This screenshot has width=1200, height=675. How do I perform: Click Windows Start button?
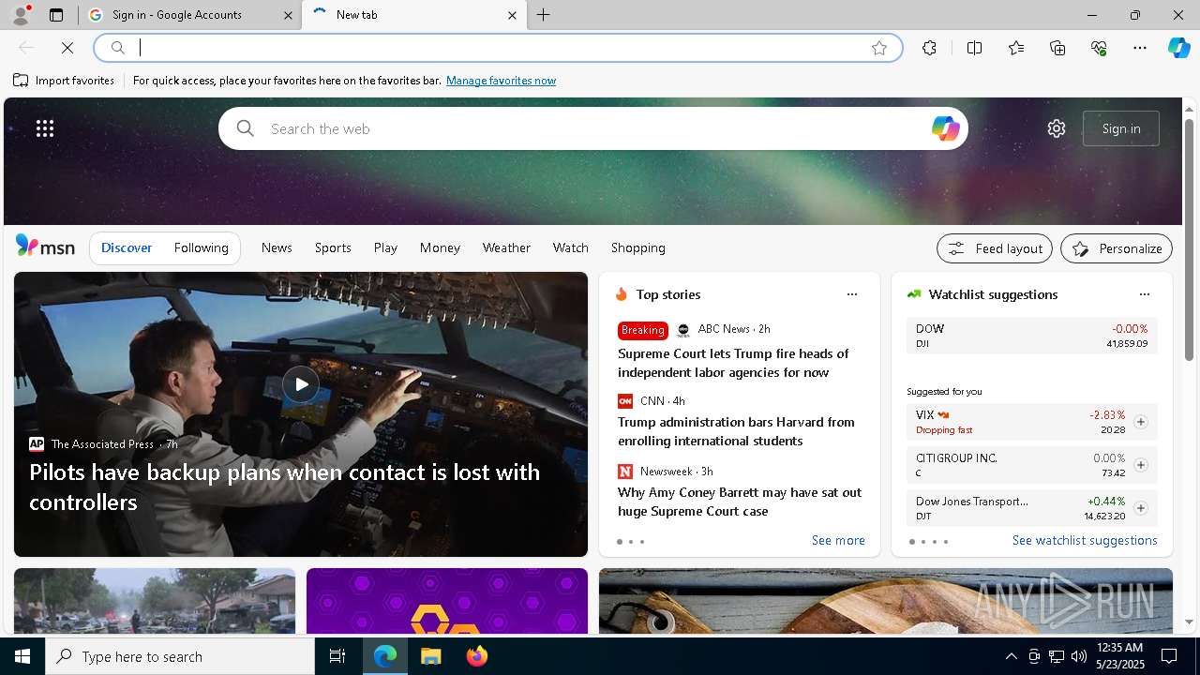[x=22, y=656]
